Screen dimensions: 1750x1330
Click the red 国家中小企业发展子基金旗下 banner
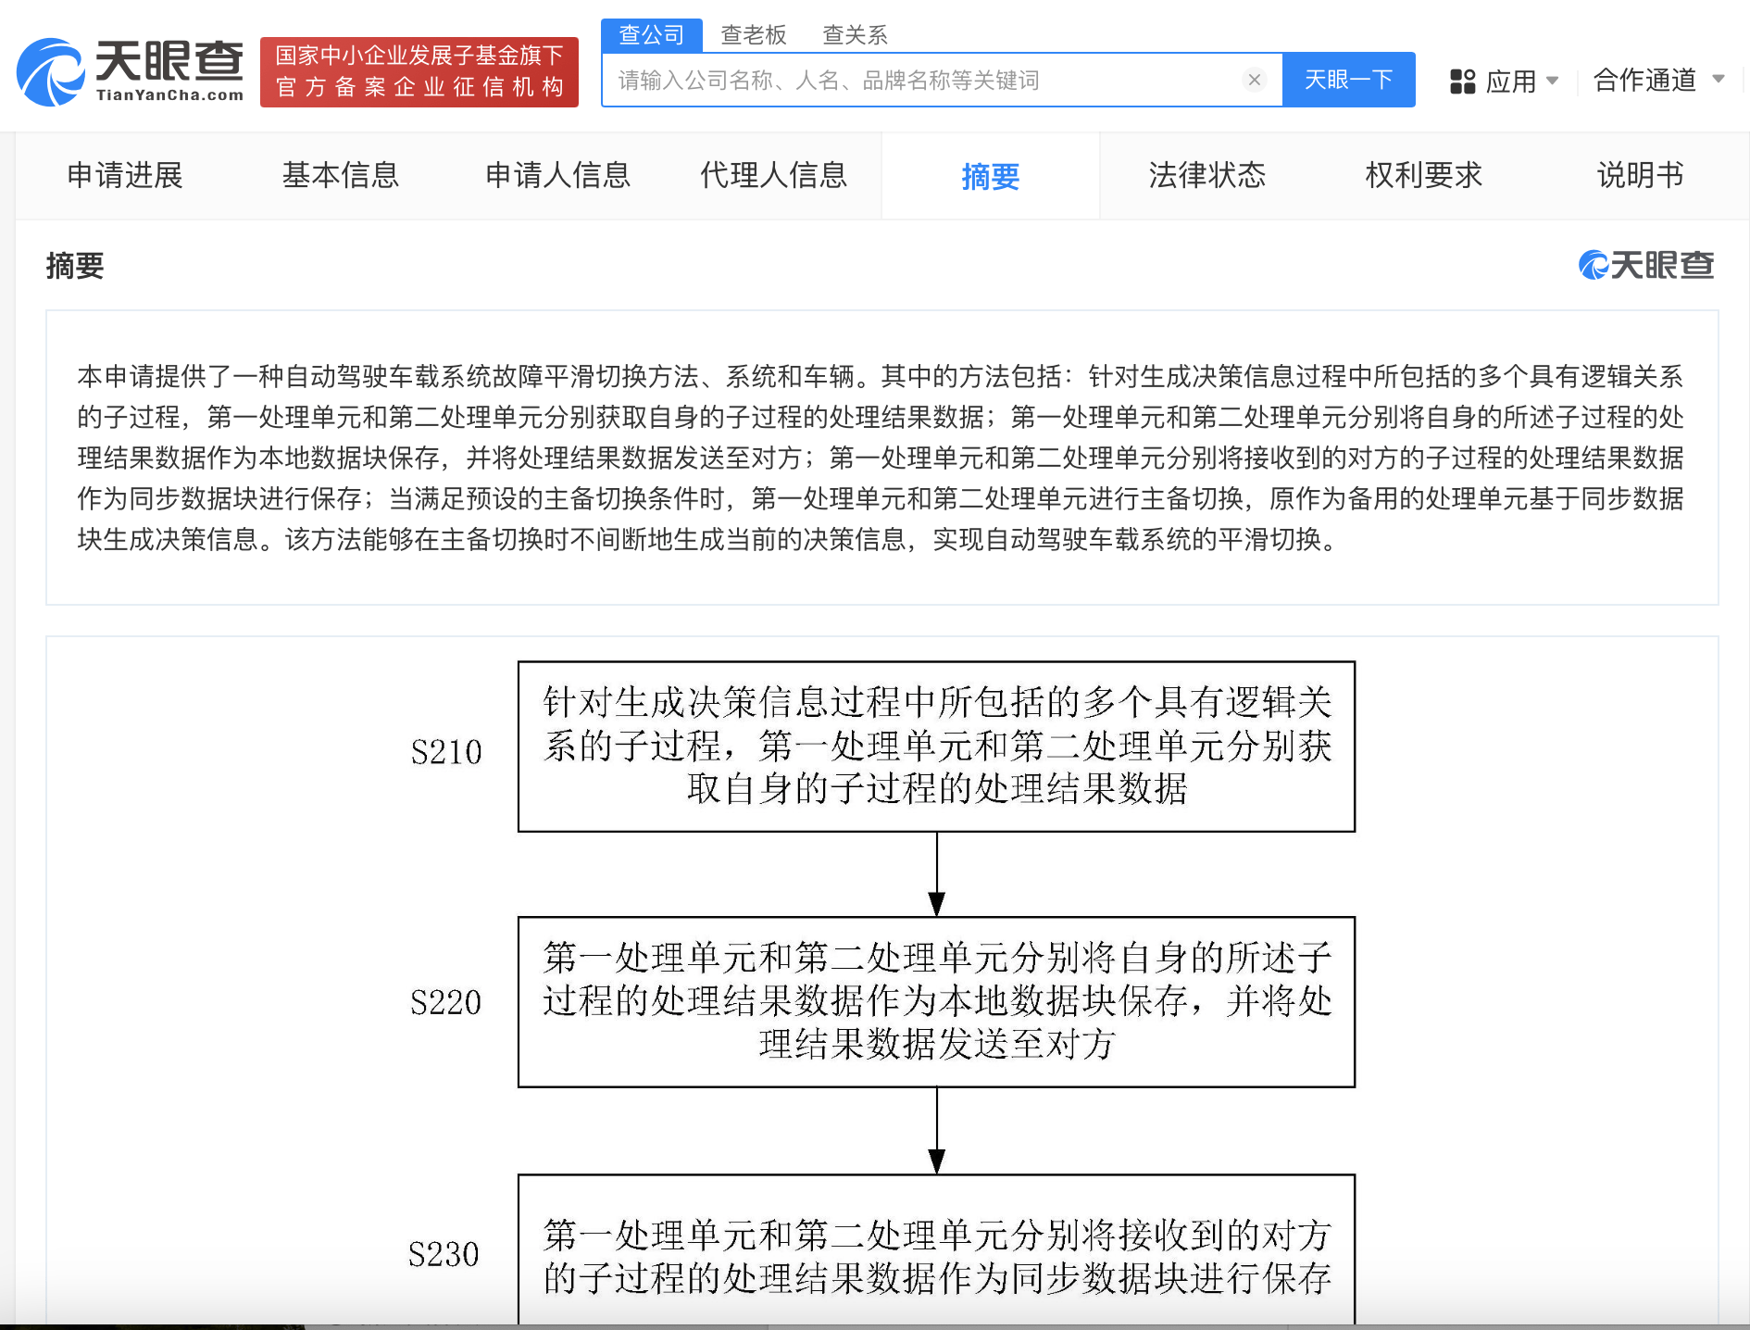(x=419, y=72)
